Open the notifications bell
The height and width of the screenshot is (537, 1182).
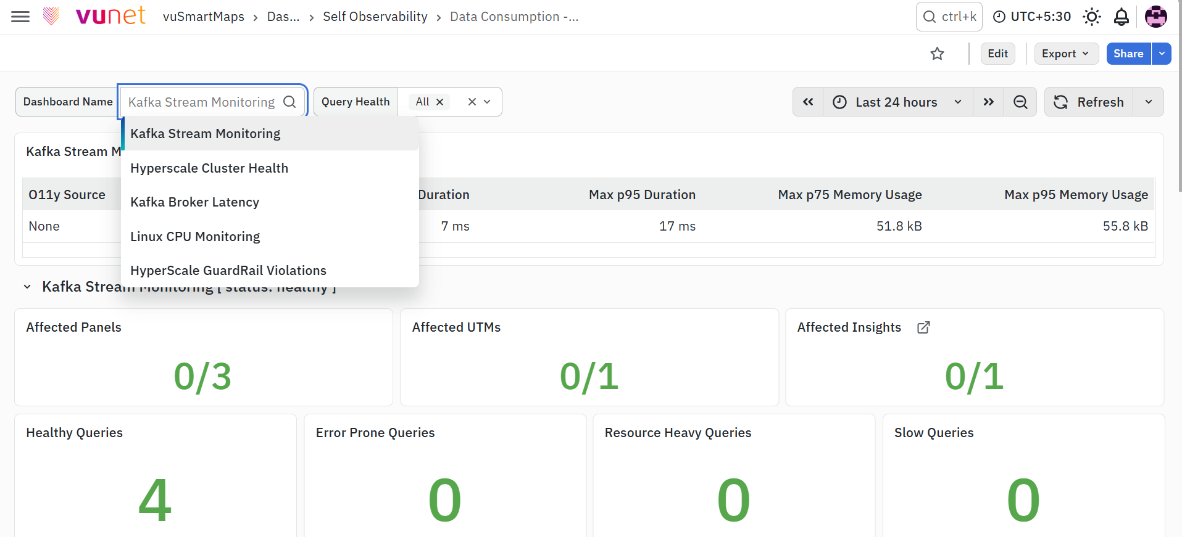(x=1122, y=17)
